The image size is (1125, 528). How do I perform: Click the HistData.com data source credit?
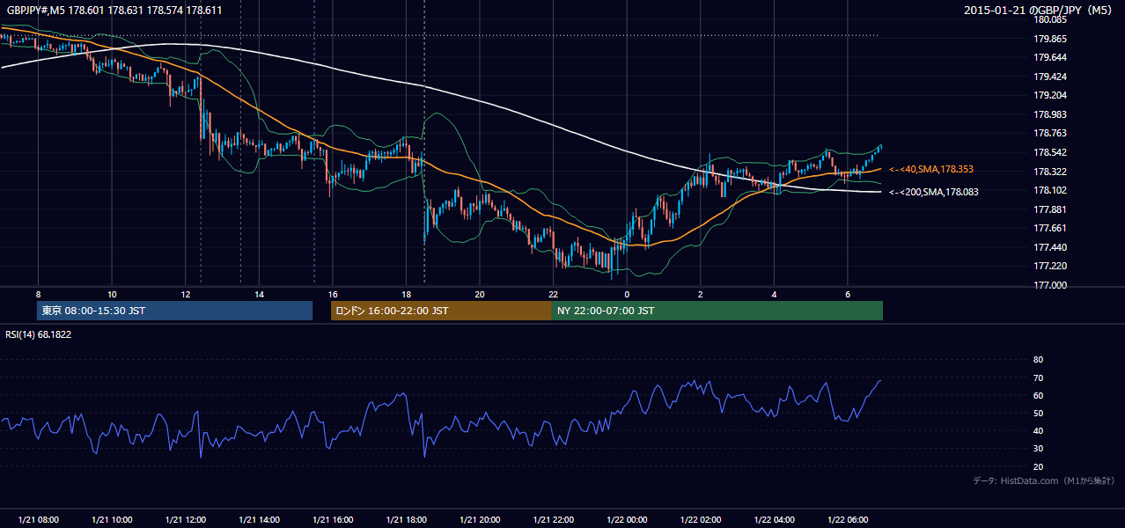click(1043, 480)
